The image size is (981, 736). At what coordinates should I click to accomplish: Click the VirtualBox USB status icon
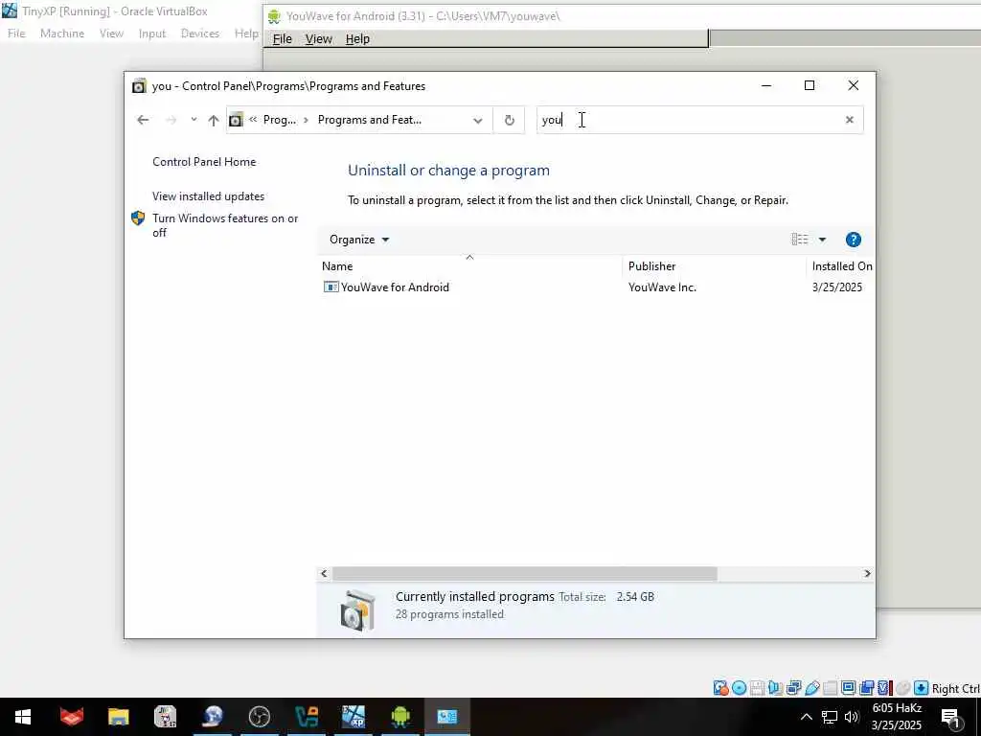pos(812,688)
